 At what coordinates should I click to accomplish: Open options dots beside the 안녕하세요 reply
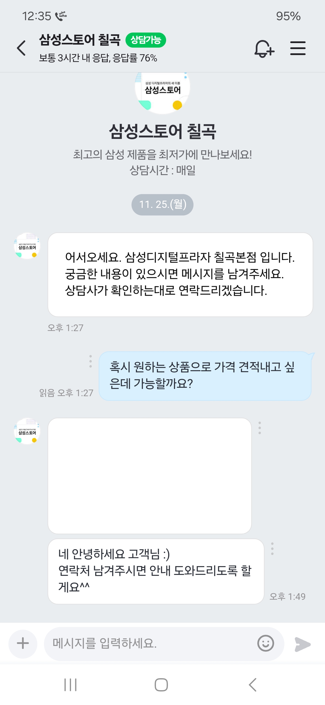tap(272, 549)
